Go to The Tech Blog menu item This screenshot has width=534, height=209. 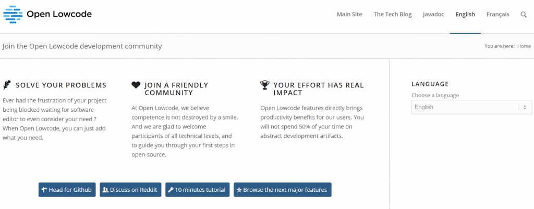pyautogui.click(x=392, y=14)
